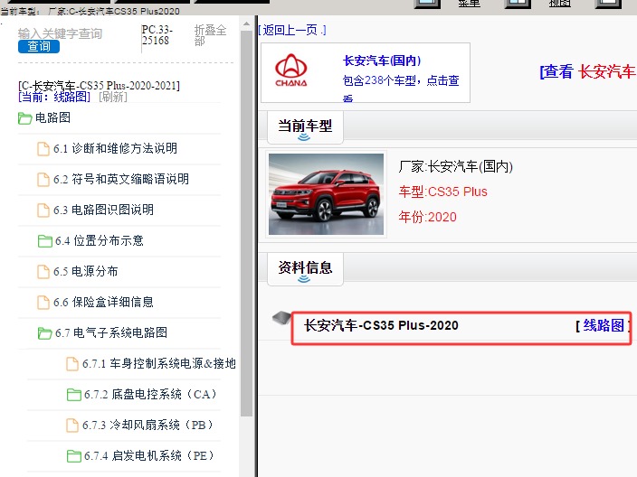Collapse the 6.7 电气子系统电路图 folder icon
Viewport: 637px width, 477px height.
click(44, 333)
